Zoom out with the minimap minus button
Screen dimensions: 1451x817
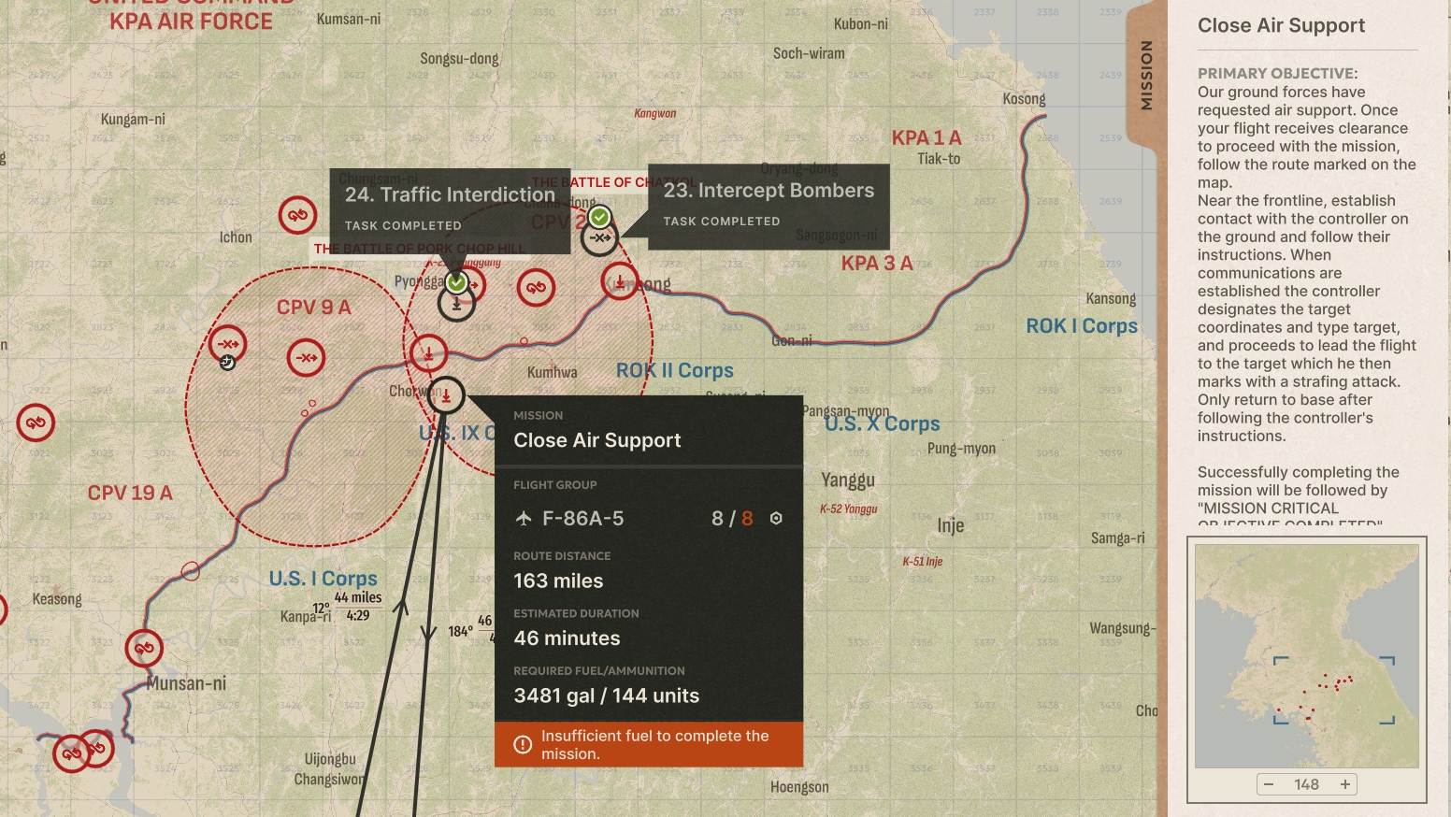point(1269,784)
